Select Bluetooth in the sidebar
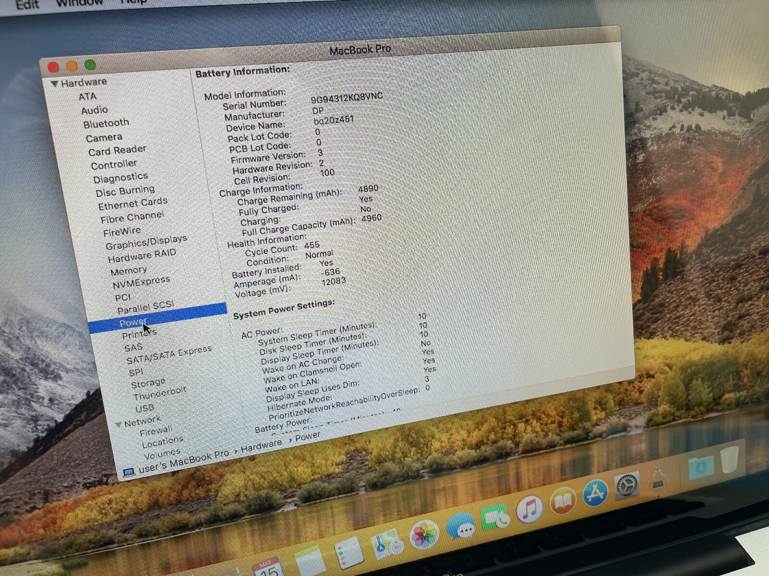Image resolution: width=769 pixels, height=576 pixels. tap(106, 123)
